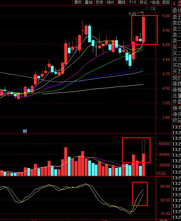Select the latest tall red candlestick
181x221 pixels.
143,29
